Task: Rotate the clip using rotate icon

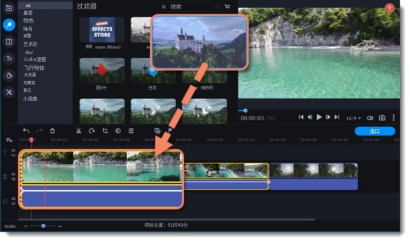Action: [x=91, y=131]
